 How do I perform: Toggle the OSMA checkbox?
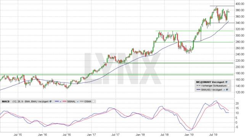pos(93,102)
